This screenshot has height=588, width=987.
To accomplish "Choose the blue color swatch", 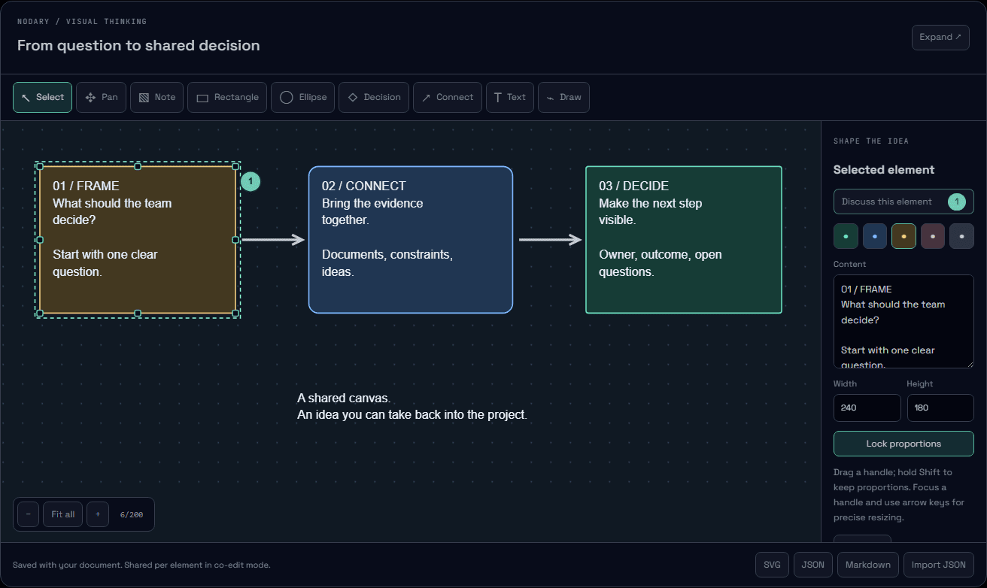I will coord(875,236).
